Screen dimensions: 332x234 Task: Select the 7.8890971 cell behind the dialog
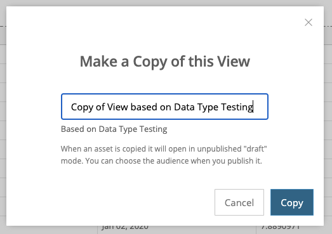280,228
